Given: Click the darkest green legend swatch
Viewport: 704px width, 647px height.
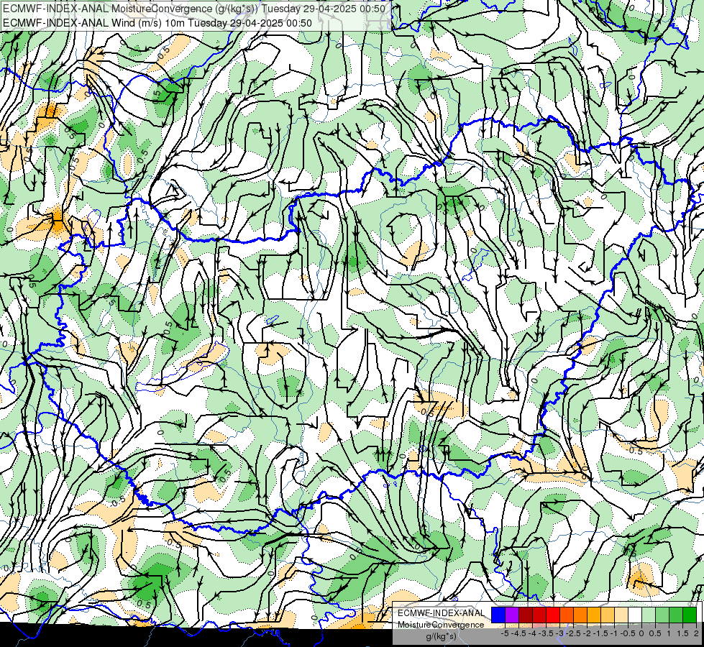Looking at the screenshot, I should 690,615.
